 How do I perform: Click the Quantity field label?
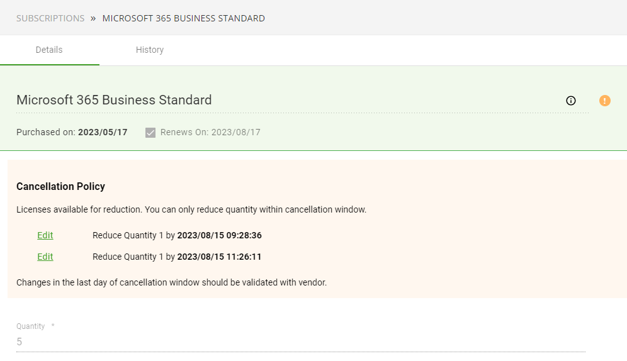point(31,326)
